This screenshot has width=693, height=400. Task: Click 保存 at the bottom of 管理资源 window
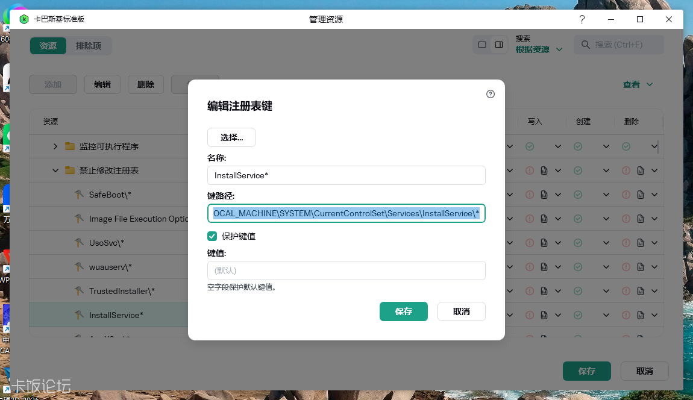tap(587, 371)
